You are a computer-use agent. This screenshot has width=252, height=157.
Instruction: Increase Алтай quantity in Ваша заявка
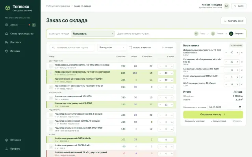point(237,62)
